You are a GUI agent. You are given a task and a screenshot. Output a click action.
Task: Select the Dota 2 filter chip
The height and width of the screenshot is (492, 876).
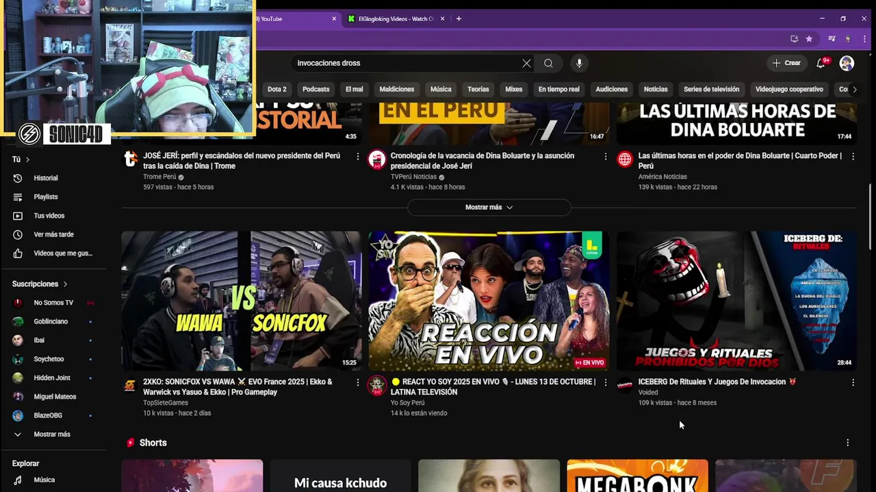pos(277,89)
